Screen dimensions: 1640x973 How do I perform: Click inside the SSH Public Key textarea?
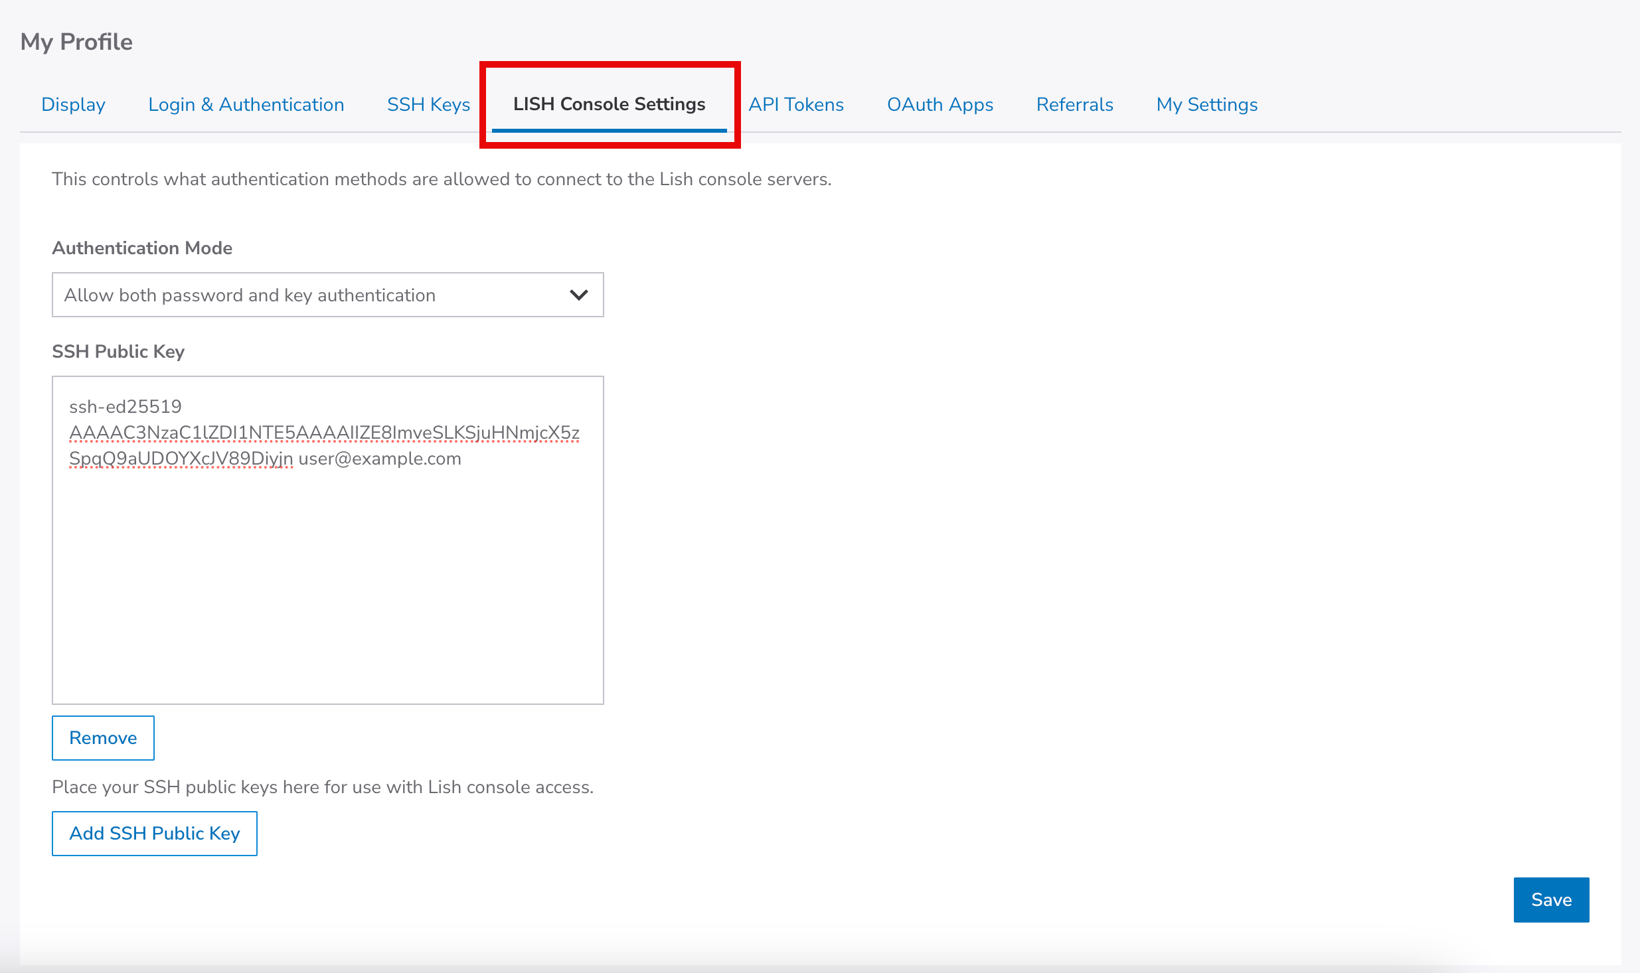click(327, 584)
